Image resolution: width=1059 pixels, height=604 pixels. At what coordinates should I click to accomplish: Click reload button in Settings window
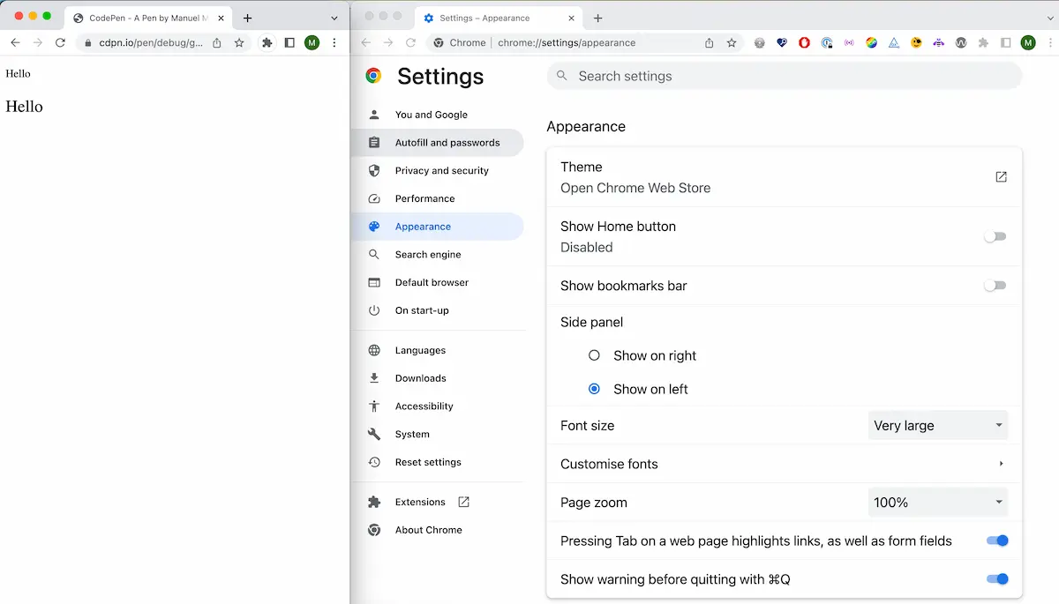point(410,42)
